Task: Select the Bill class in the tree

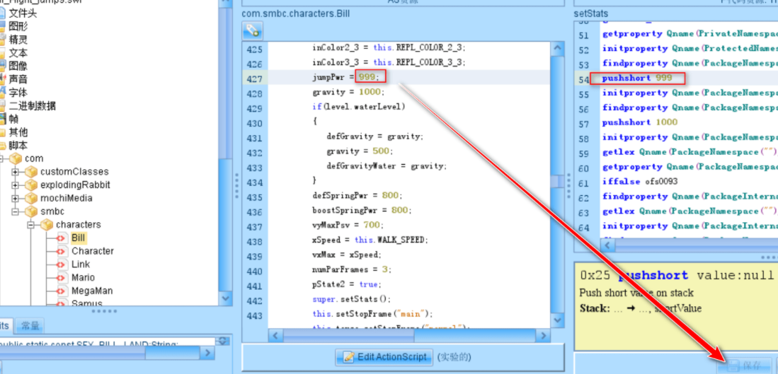Action: click(78, 238)
